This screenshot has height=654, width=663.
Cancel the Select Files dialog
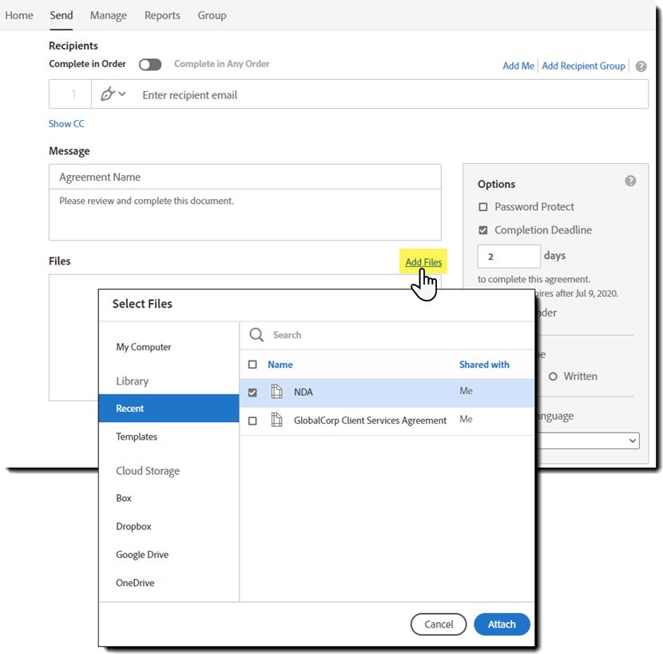pos(439,624)
